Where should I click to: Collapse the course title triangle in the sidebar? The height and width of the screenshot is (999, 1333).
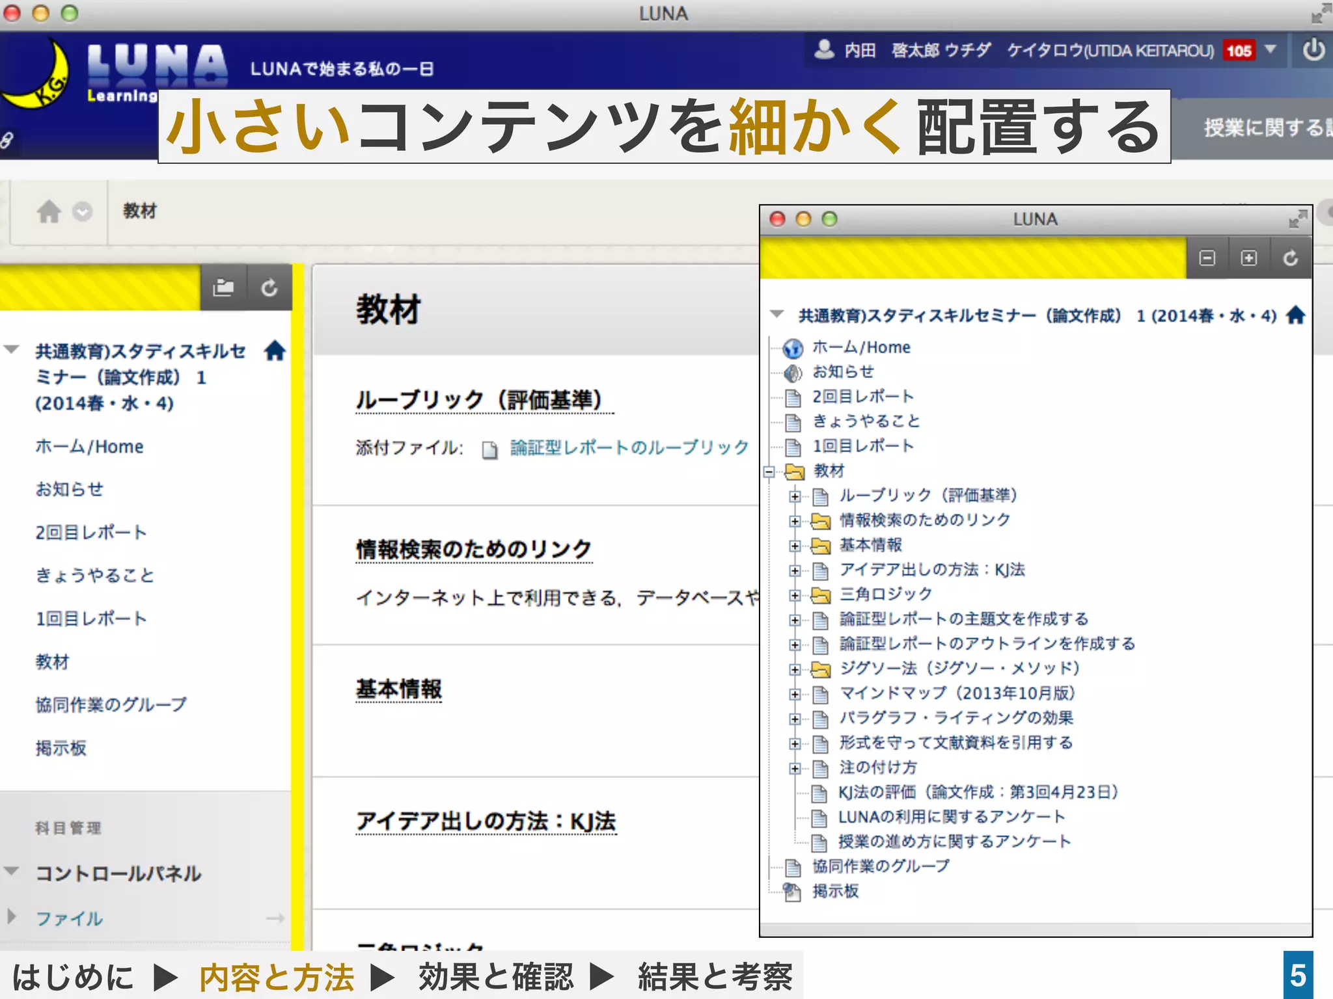click(12, 350)
